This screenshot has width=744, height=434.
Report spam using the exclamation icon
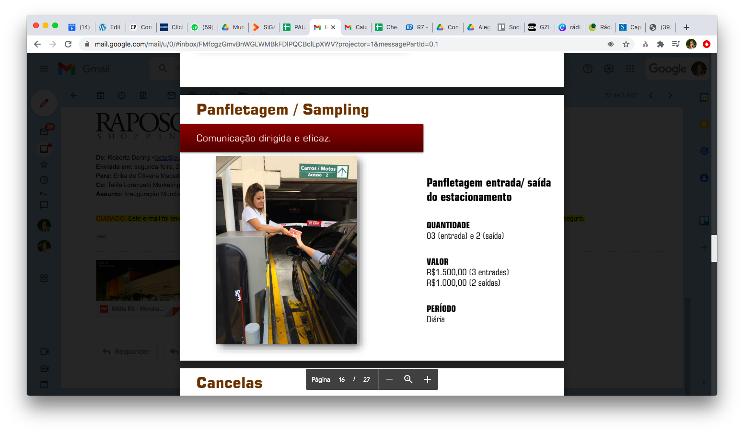[122, 95]
